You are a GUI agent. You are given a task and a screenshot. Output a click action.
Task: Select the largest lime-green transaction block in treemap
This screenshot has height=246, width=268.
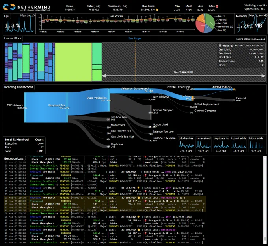(73, 62)
